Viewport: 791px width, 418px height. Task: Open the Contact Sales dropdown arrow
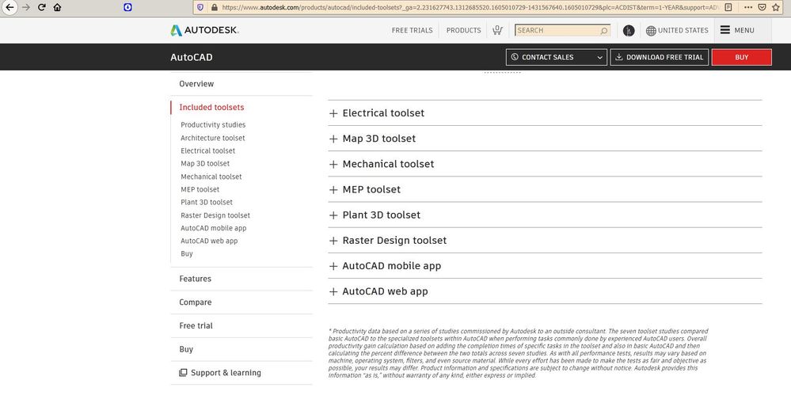(x=600, y=58)
